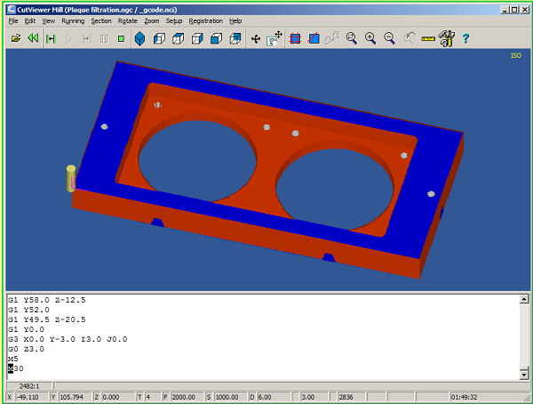Click the status value 2836
The height and width of the screenshot is (404, 533).
click(x=351, y=397)
